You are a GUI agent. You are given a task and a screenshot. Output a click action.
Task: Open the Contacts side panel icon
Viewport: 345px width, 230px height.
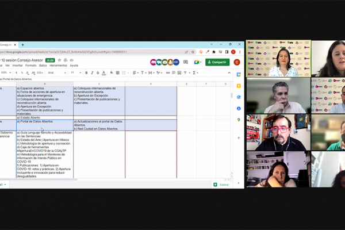click(x=239, y=109)
